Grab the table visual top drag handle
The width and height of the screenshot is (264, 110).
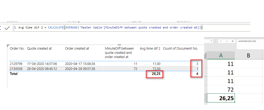click(x=119, y=45)
